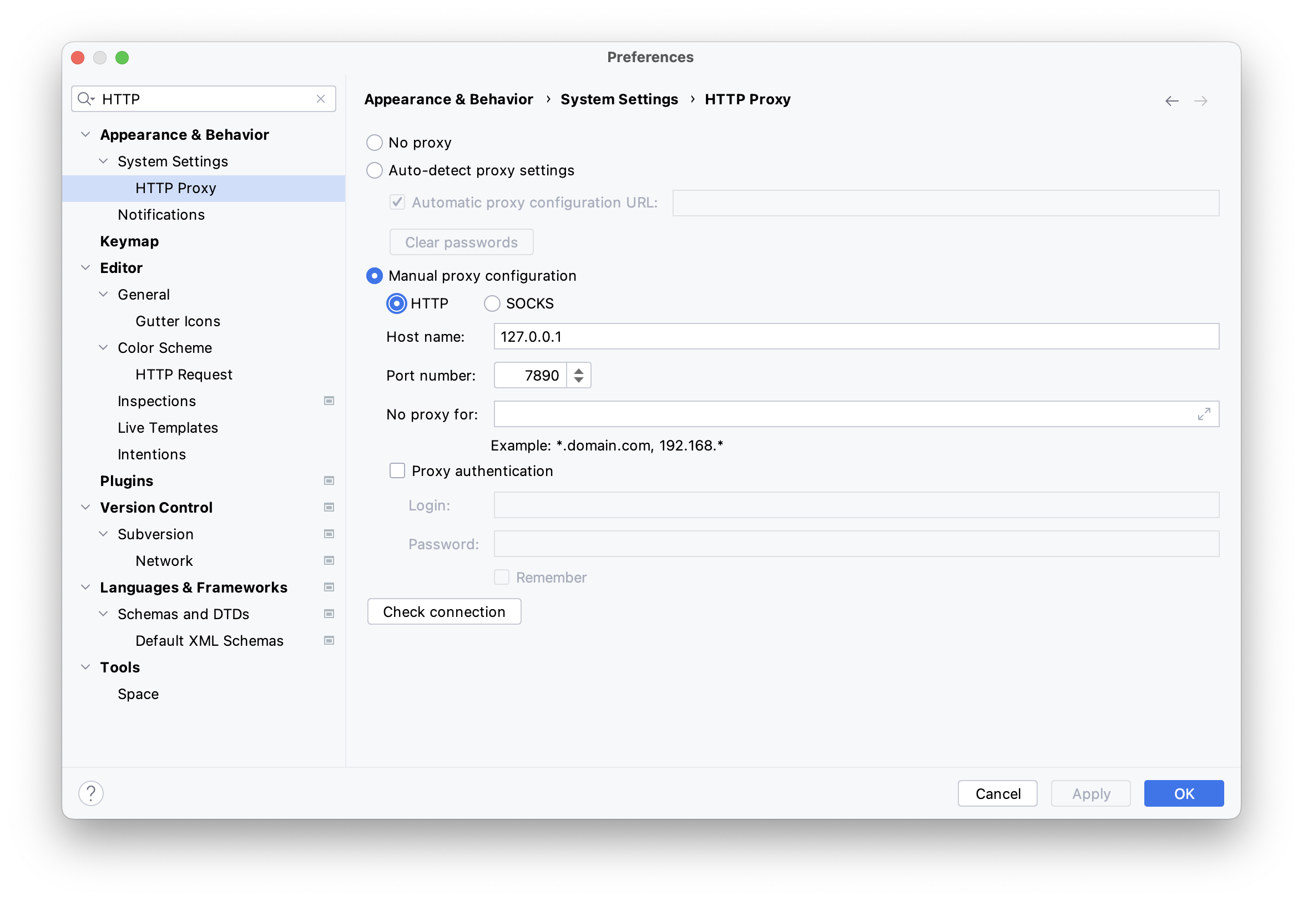Click the Check connection button
Image resolution: width=1303 pixels, height=901 pixels.
click(x=444, y=611)
